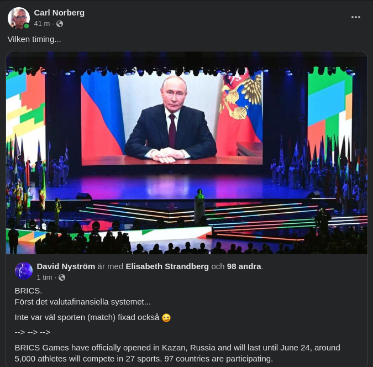Click the "Inte var väl sporten" sentence
373x367 pixels.
tap(87, 317)
